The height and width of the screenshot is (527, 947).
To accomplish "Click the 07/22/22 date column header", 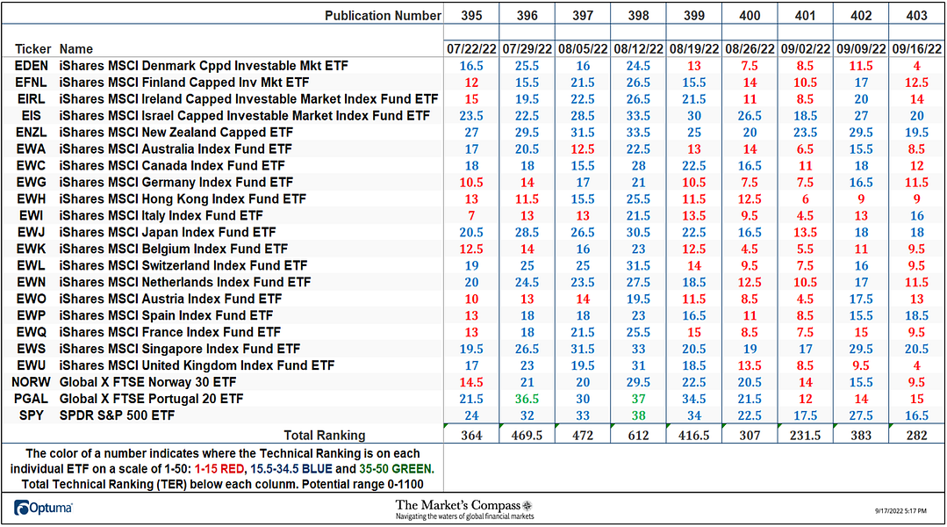I will pos(471,49).
